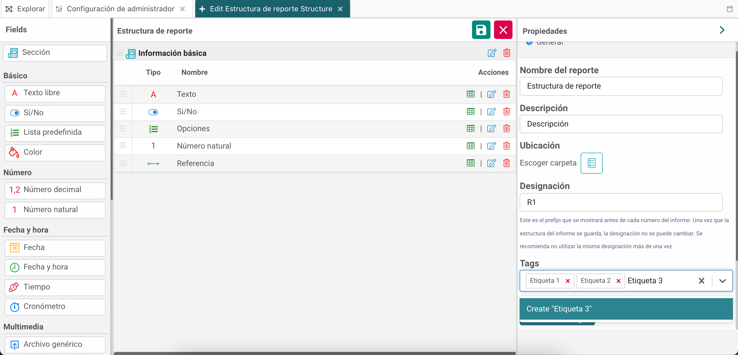Image resolution: width=738 pixels, height=355 pixels.
Task: Add a Color field
Action: [55, 153]
